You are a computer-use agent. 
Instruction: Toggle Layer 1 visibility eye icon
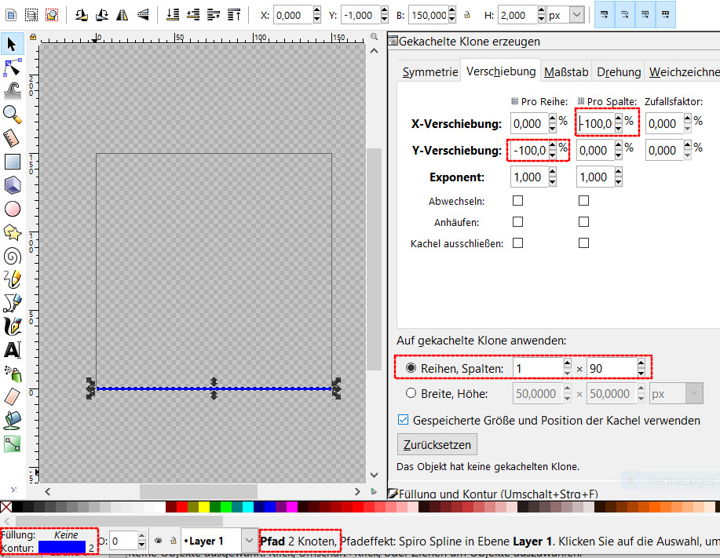pos(158,541)
